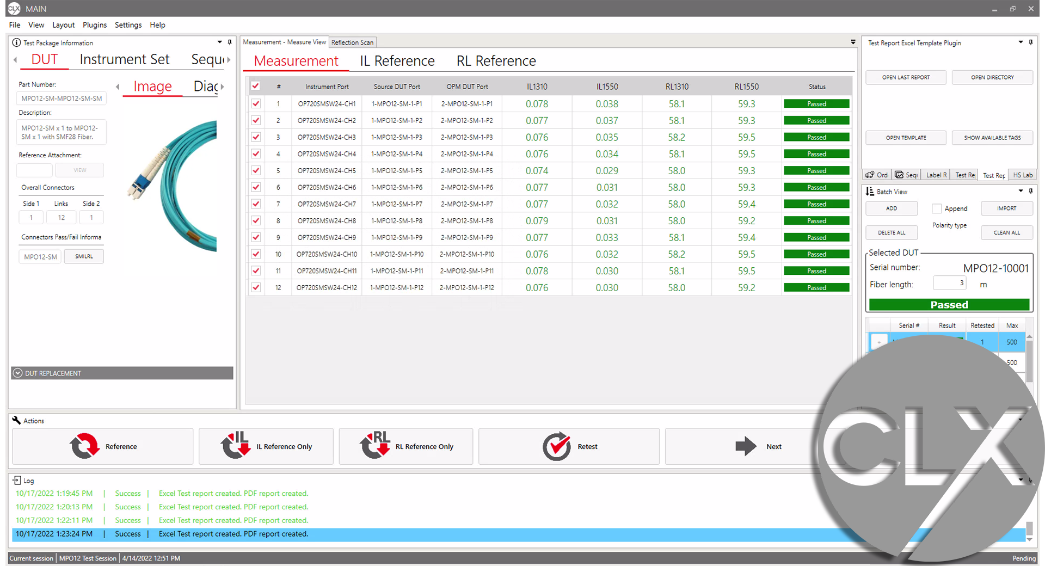1045x566 pixels.
Task: Pin the Test Report Excel Template panel
Action: pyautogui.click(x=1030, y=42)
